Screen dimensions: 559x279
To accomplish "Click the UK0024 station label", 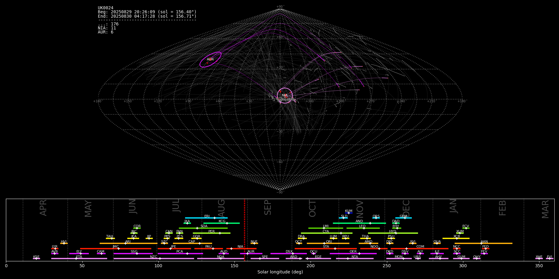I will point(106,8).
